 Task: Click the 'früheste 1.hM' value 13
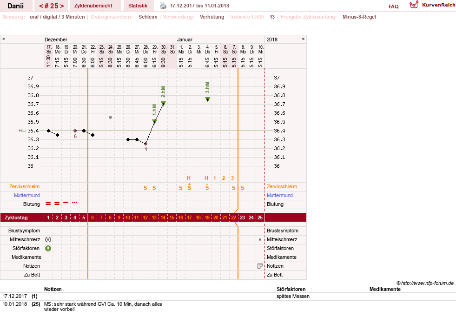(x=272, y=17)
